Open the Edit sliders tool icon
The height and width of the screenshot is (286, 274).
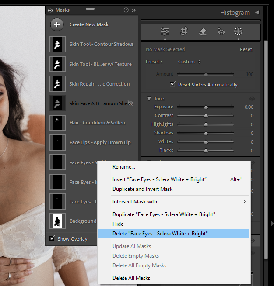(x=165, y=31)
